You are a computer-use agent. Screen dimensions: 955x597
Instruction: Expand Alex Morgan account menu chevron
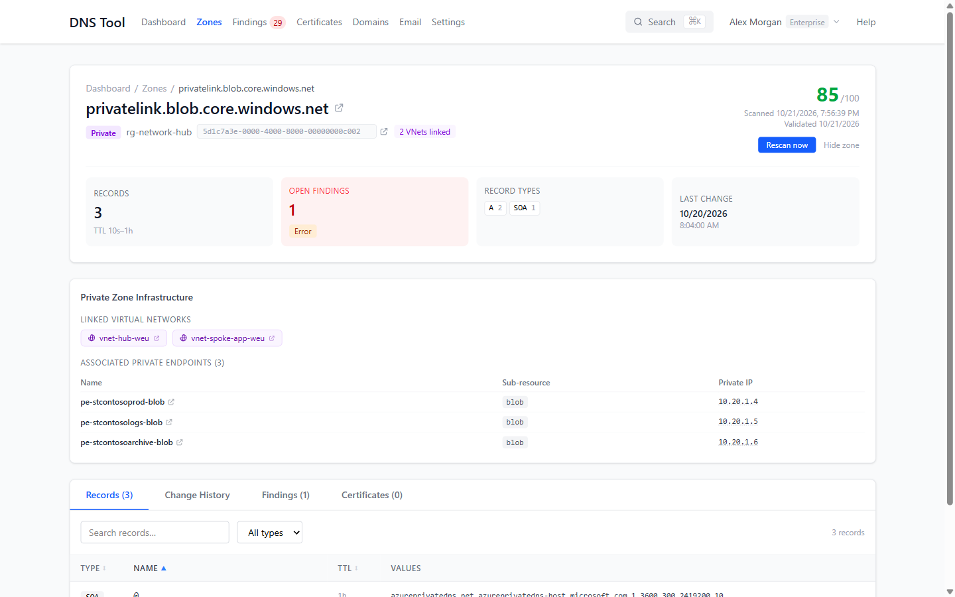[x=836, y=22]
